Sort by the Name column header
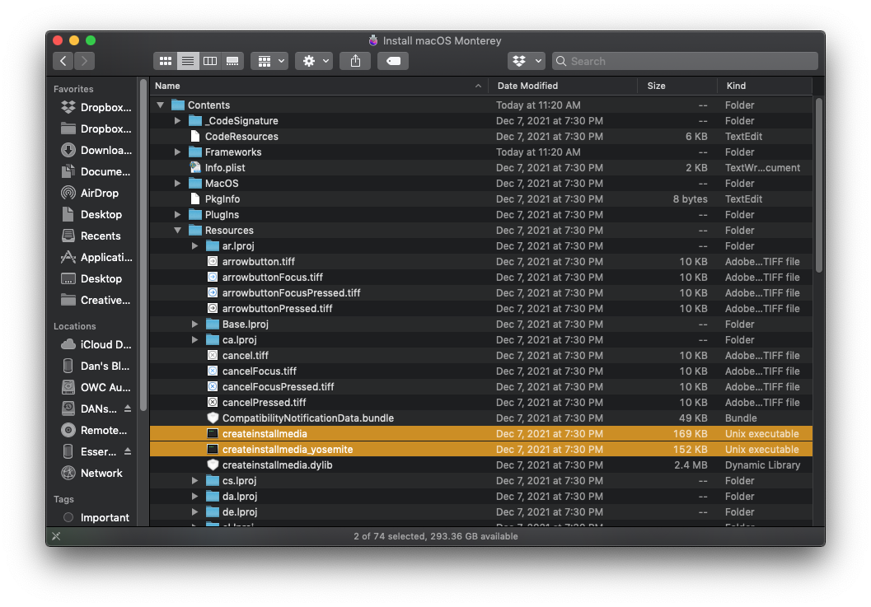Viewport: 871px width, 607px height. (318, 86)
